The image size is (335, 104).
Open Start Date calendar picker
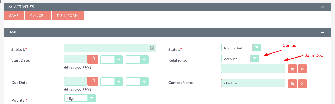coord(93,59)
